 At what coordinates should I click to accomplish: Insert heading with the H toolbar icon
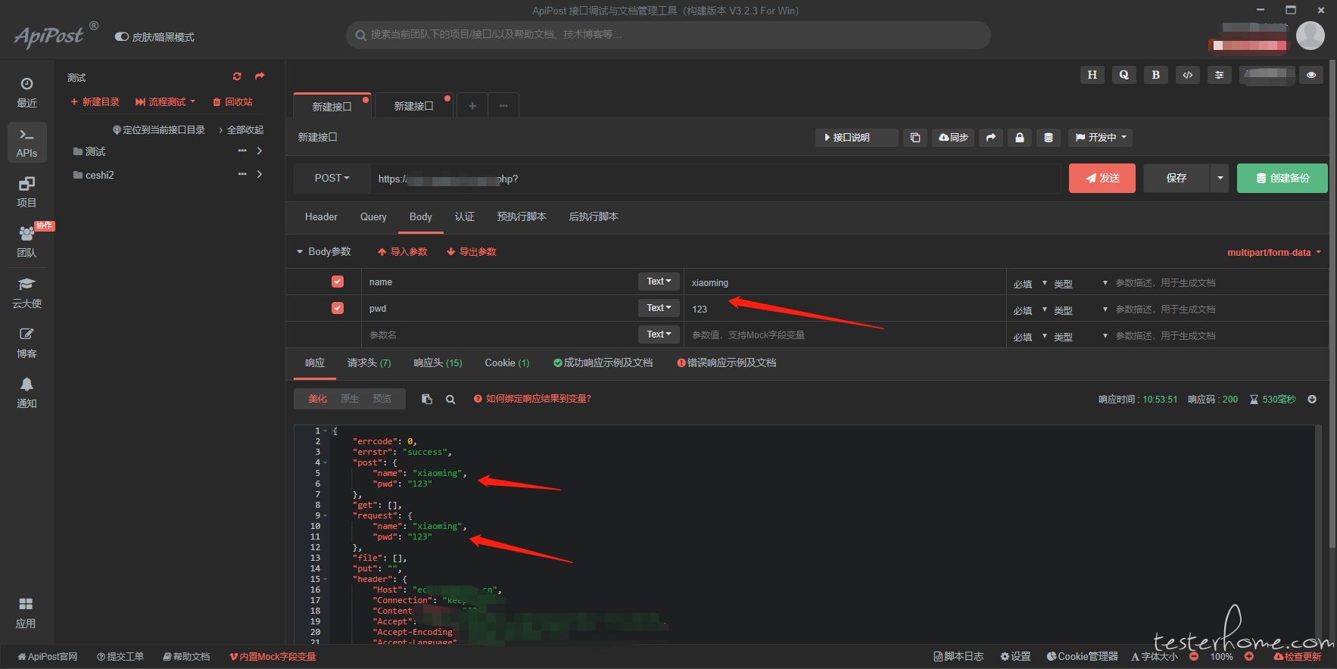tap(1092, 74)
